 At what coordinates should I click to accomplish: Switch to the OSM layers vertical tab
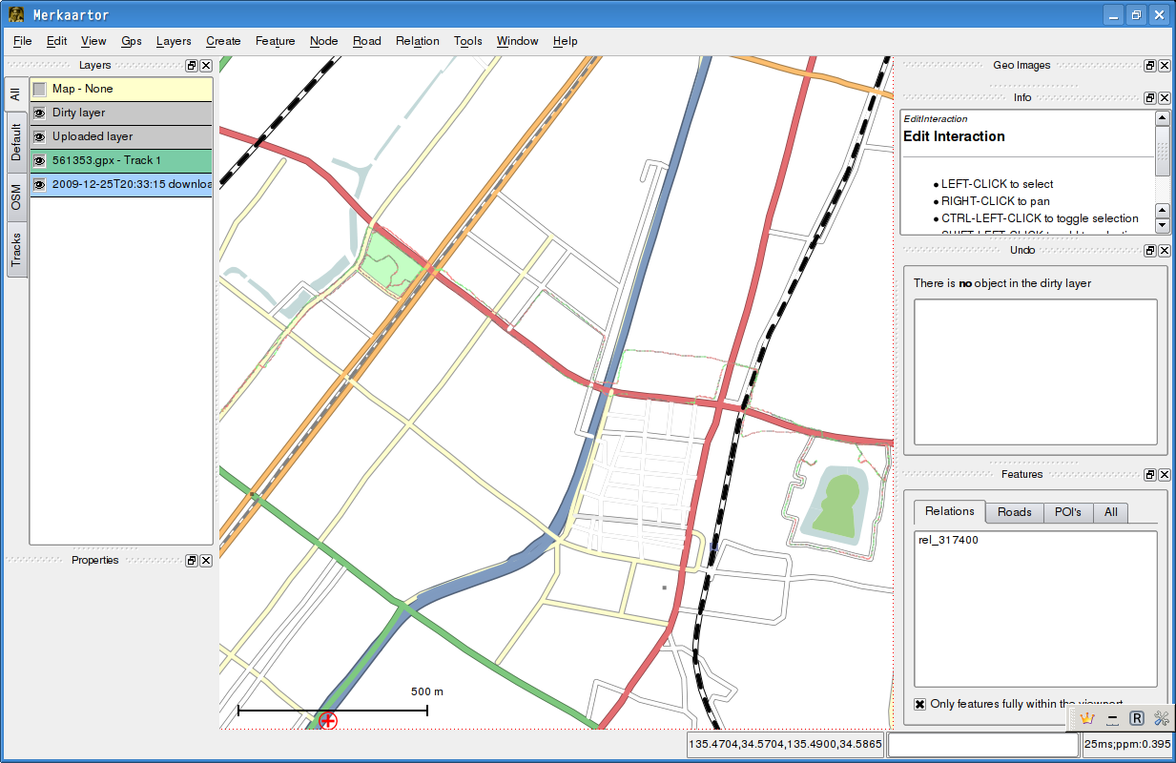pos(16,198)
